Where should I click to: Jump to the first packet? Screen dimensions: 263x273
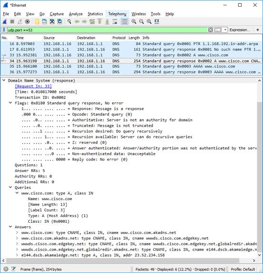coord(100,22)
